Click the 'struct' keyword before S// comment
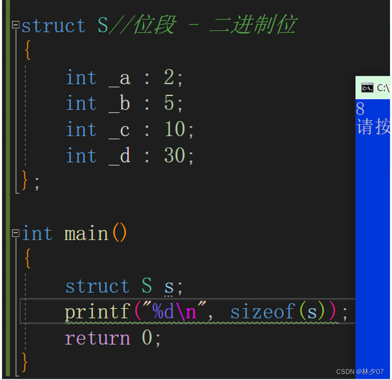Viewport: 392px width, 380px height. (x=54, y=26)
